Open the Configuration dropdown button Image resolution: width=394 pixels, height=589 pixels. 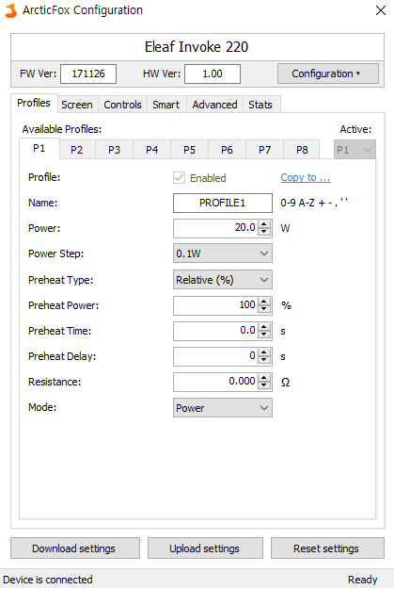(328, 74)
